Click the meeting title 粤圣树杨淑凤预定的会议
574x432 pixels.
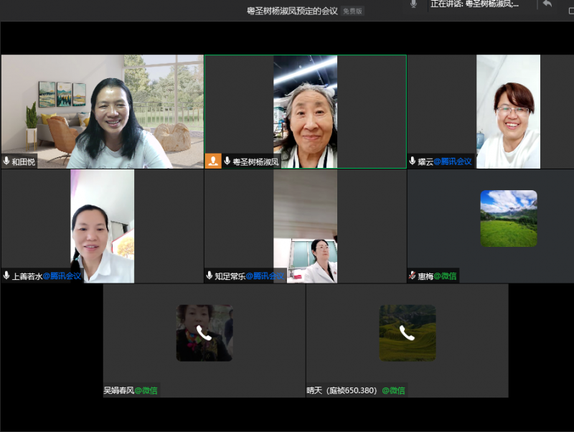292,11
